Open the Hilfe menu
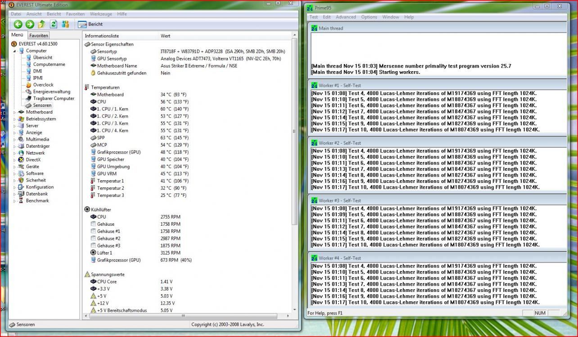 coord(122,14)
